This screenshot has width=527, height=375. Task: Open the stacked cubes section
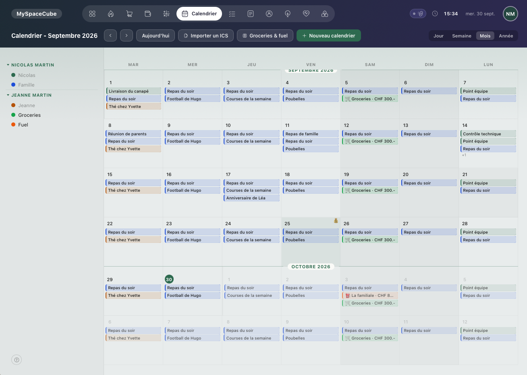325,14
